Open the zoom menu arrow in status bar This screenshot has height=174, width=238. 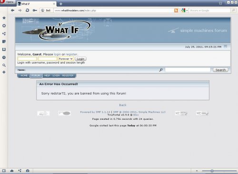tap(197, 171)
